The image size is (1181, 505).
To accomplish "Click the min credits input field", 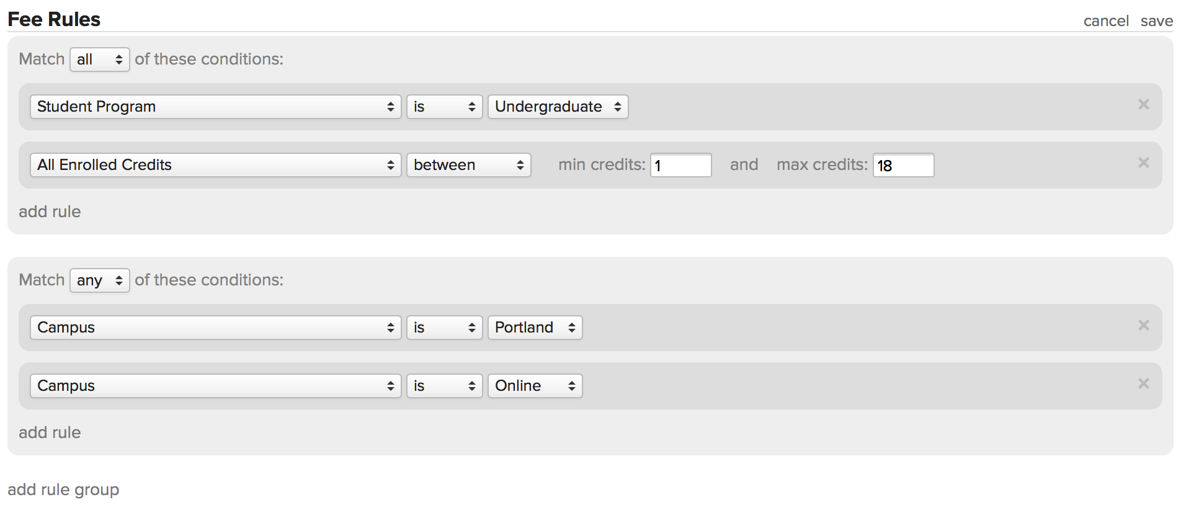I will click(x=680, y=165).
